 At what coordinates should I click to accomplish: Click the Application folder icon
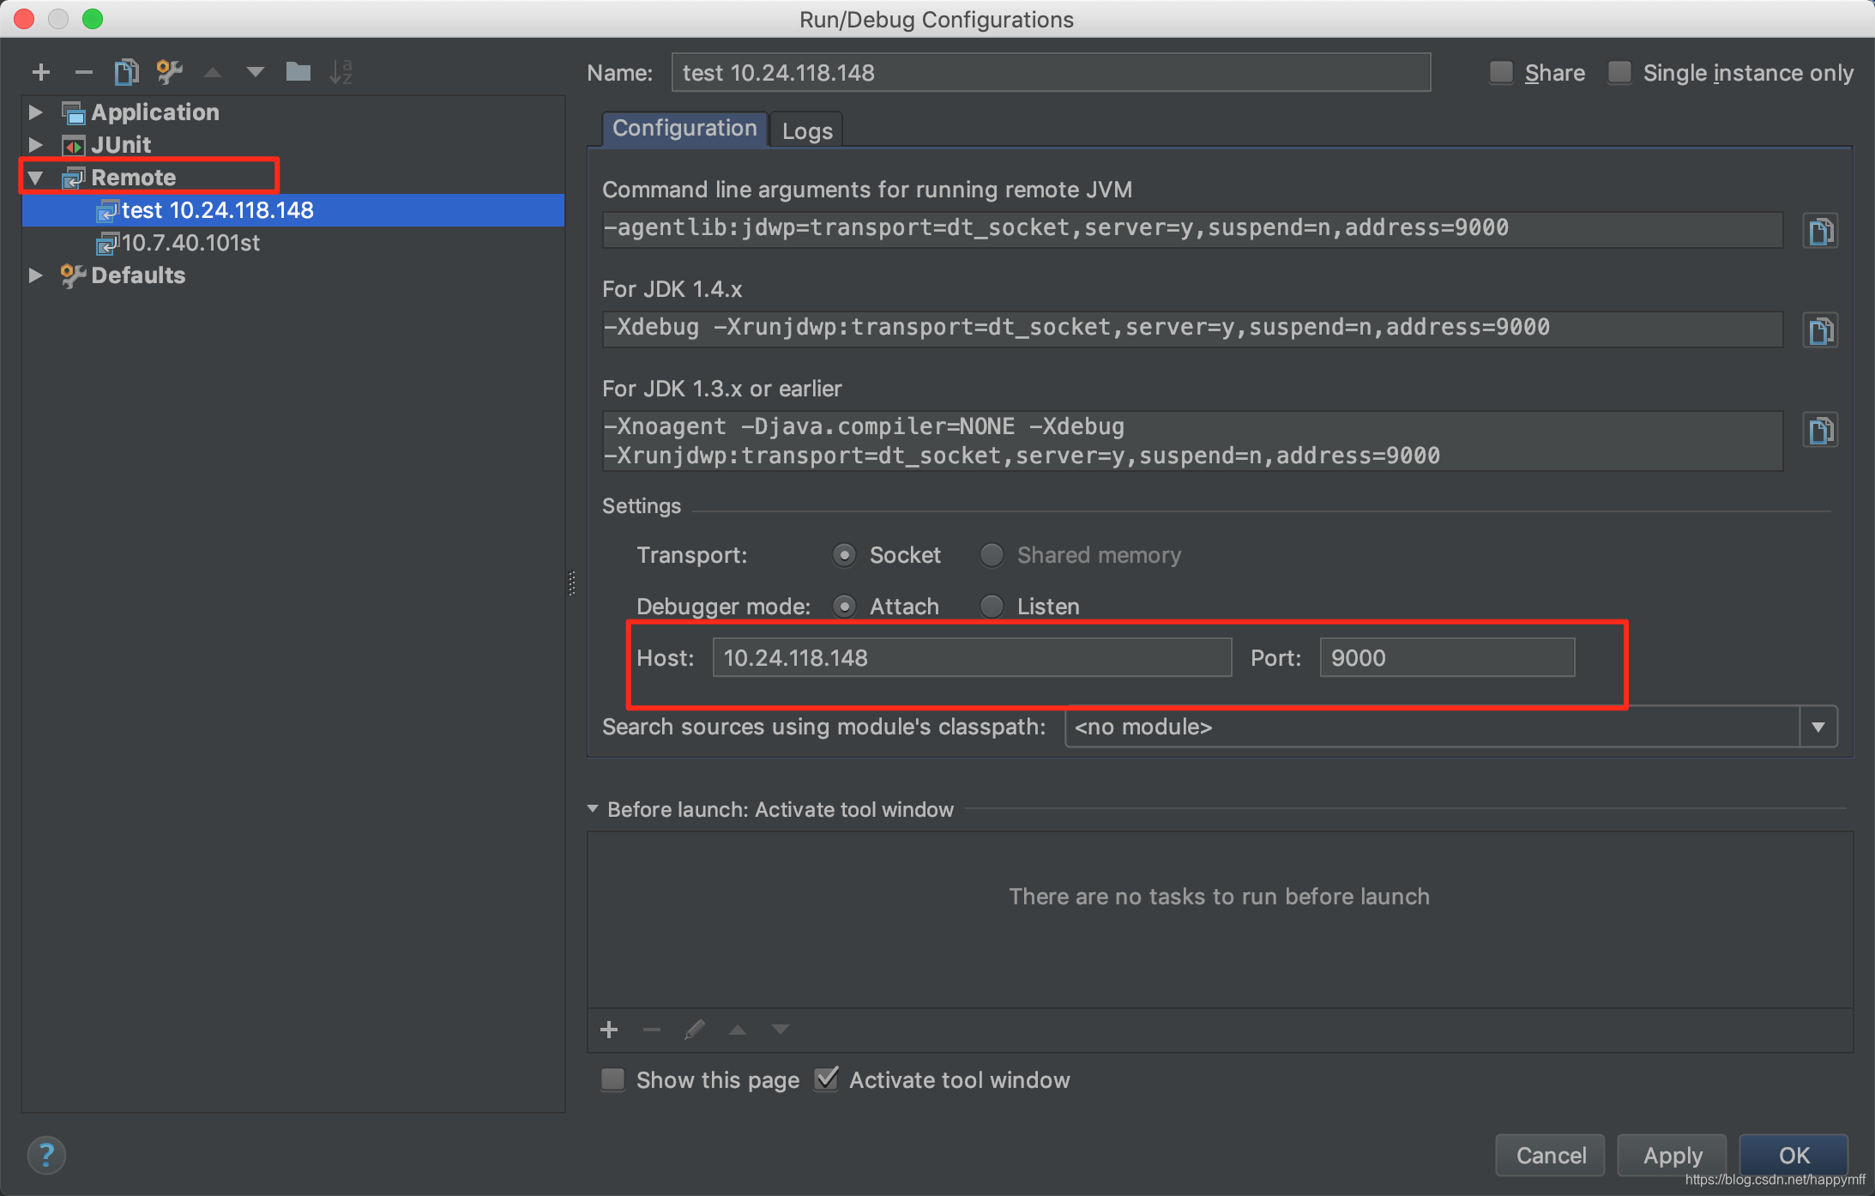pos(74,112)
